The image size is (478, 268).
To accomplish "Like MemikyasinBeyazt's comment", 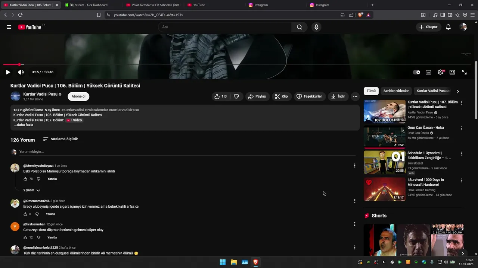I will tap(25, 179).
